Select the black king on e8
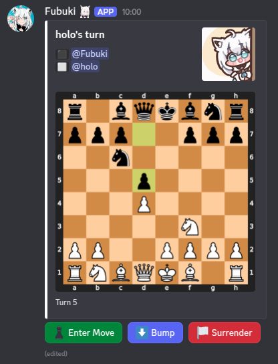Viewport: 278px width, 364px height. click(167, 112)
